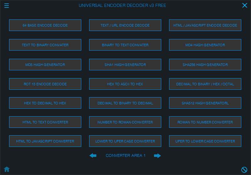Open SHA512 Hash Generatorl
The width and height of the screenshot is (251, 175).
click(205, 103)
